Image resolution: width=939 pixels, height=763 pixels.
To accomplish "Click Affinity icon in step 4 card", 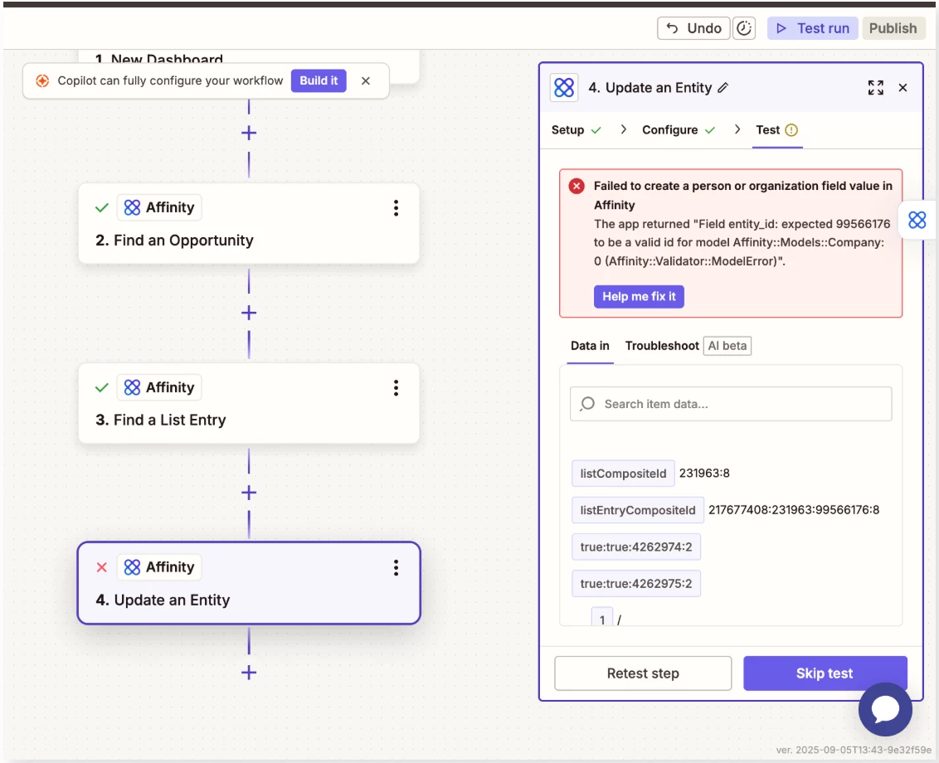I will [132, 567].
